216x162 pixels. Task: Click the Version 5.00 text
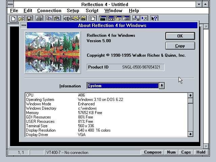[x=99, y=41]
